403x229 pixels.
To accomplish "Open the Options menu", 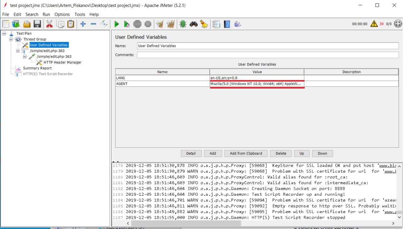I will 62,14.
